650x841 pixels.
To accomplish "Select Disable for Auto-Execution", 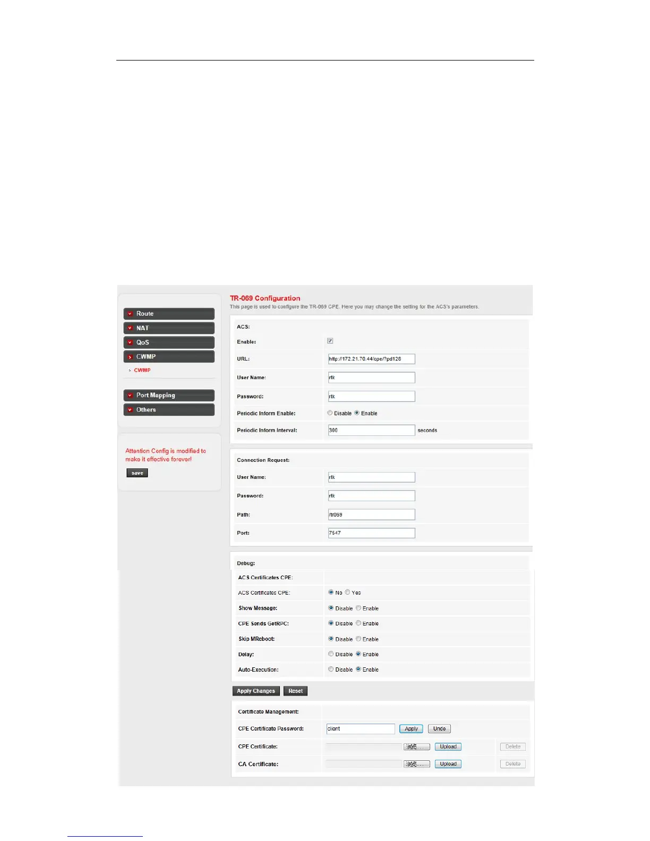I will tap(331, 670).
